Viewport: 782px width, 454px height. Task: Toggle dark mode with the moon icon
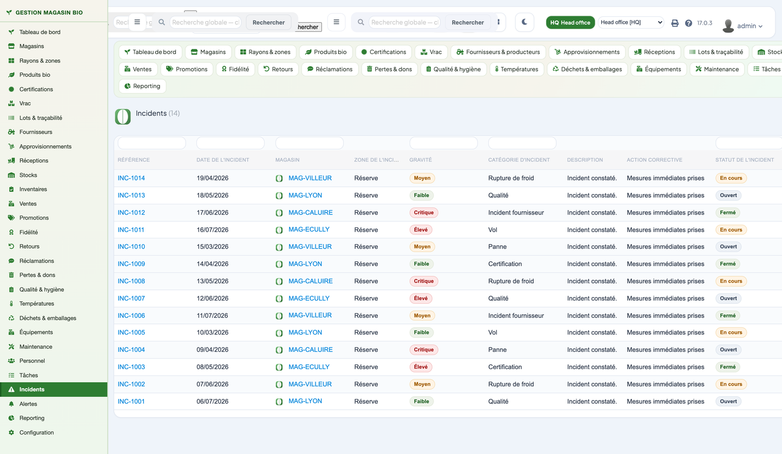[524, 22]
